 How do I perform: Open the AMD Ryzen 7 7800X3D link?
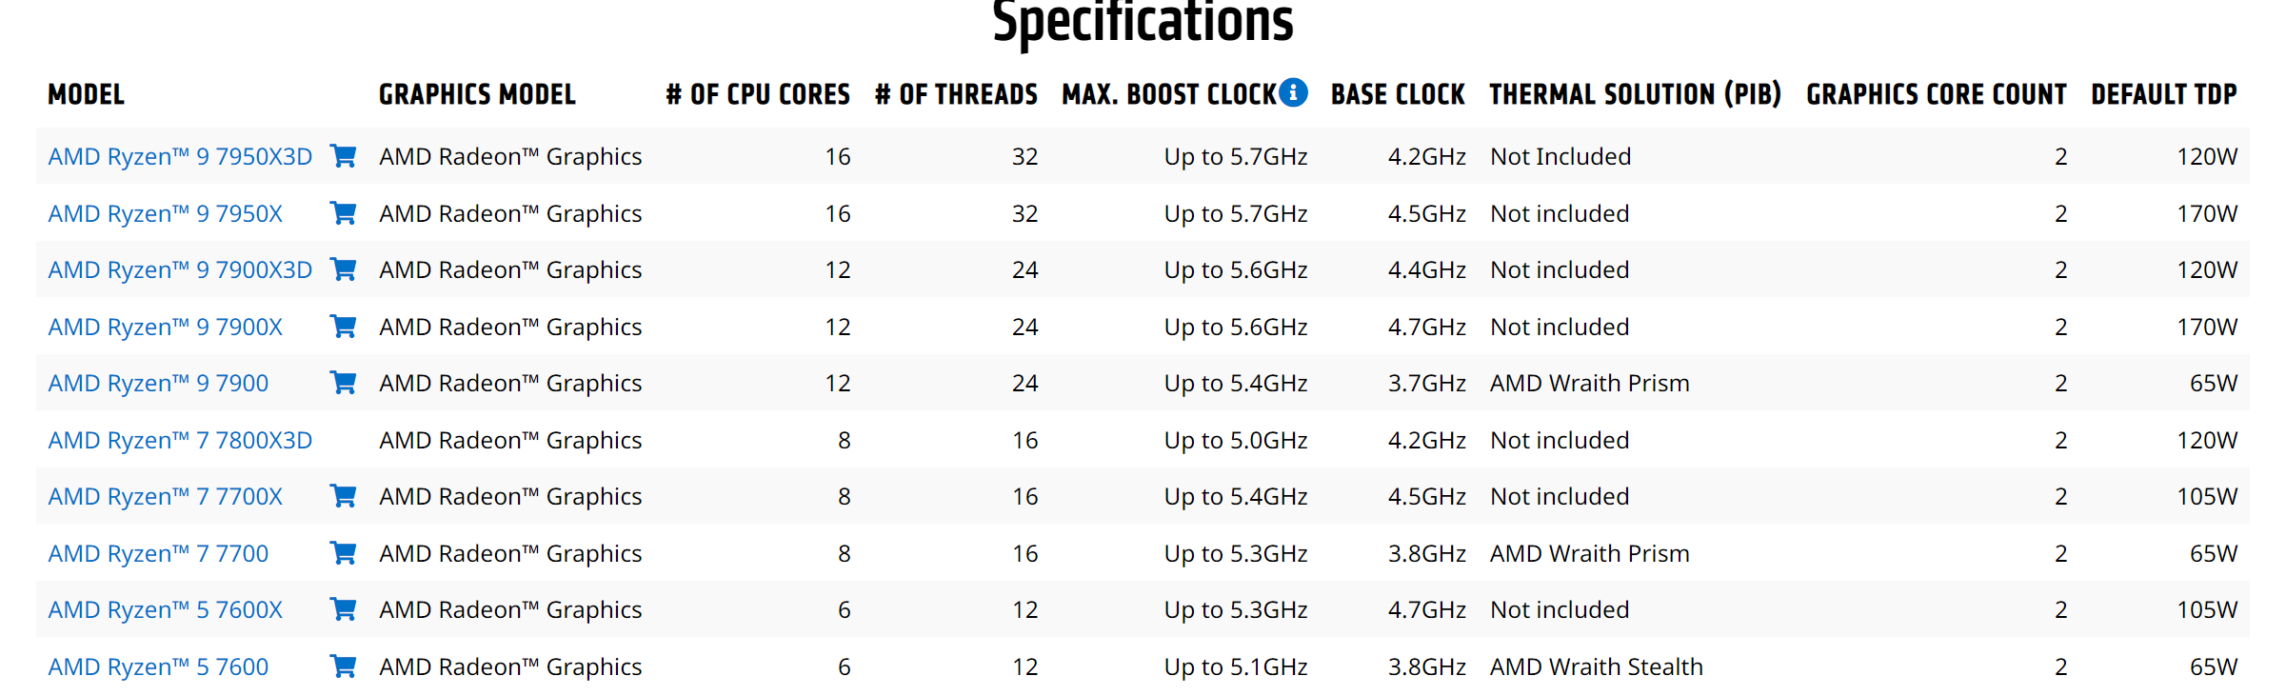click(180, 440)
